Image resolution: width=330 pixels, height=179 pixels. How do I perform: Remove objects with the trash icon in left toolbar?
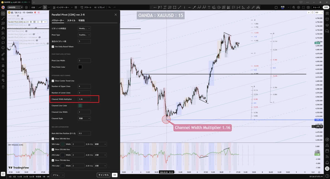(x=3, y=87)
